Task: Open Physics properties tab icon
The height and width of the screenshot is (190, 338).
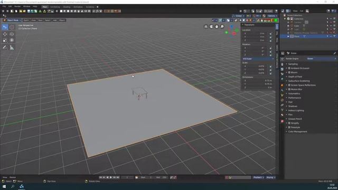Action: [282, 100]
